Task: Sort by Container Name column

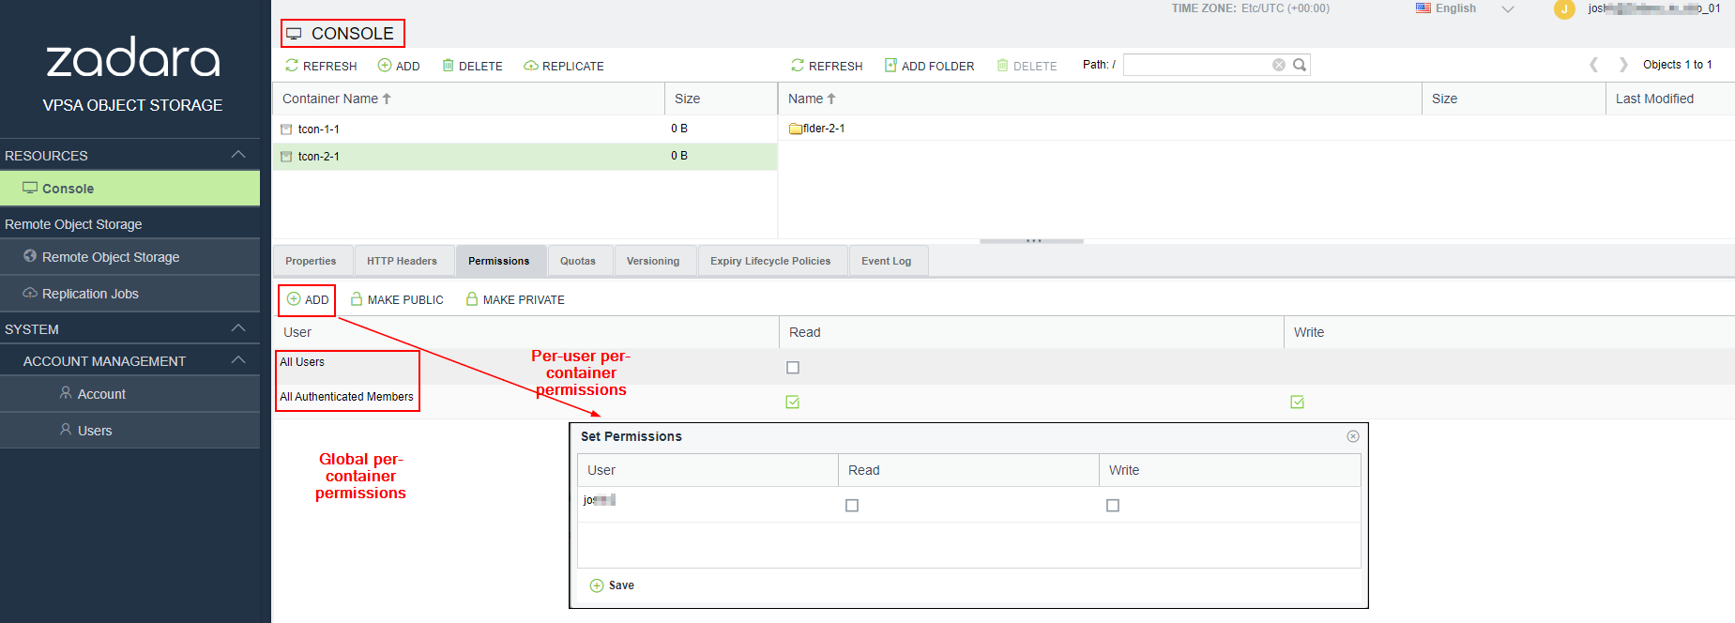Action: (468, 99)
